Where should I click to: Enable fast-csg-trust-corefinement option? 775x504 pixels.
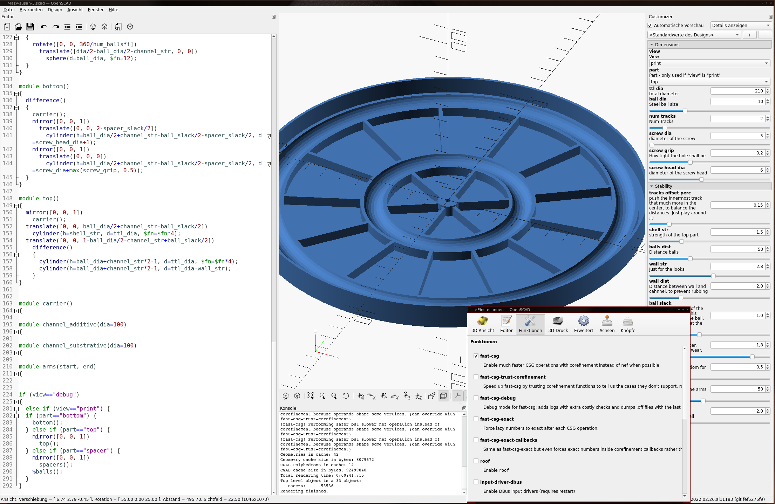point(476,377)
